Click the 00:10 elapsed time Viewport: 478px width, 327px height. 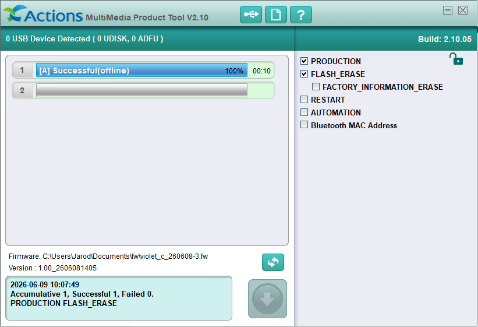coord(261,71)
